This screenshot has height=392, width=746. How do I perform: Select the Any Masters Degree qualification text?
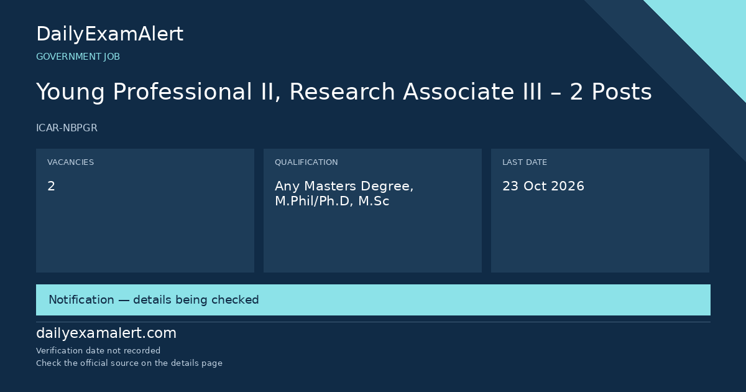click(x=344, y=194)
